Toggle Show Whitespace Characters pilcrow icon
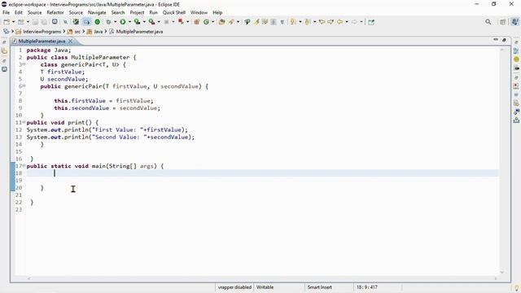Screen dimensions: 521x293 click(282, 22)
